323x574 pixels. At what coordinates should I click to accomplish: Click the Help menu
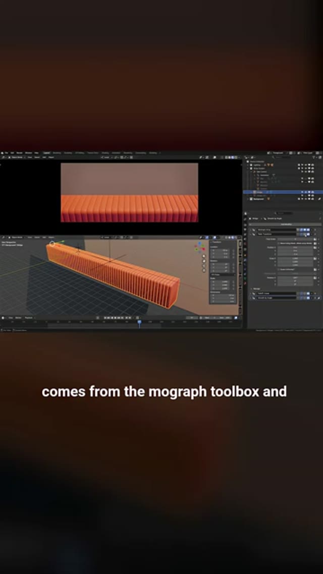[x=37, y=153]
